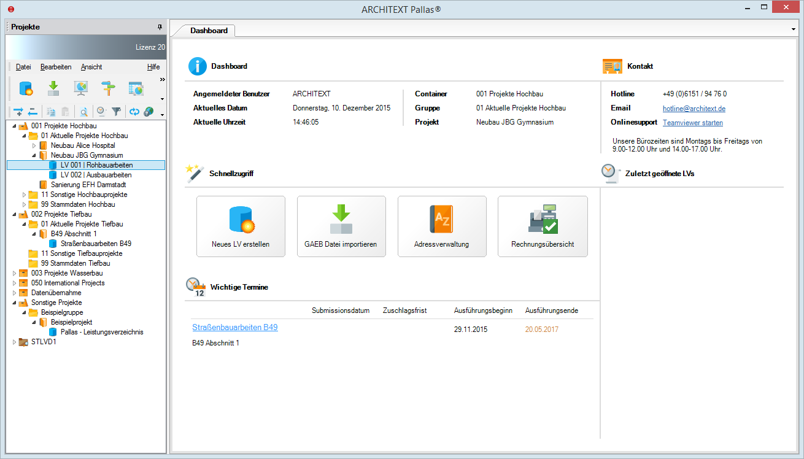This screenshot has width=804, height=459.
Task: Click the copy documents toolbar icon
Action: pyautogui.click(x=51, y=112)
